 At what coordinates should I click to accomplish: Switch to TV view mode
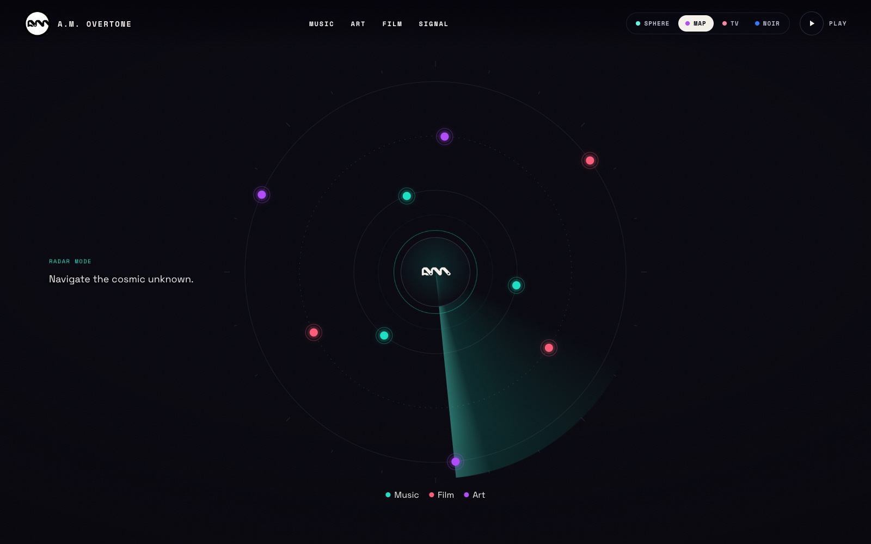coord(731,23)
